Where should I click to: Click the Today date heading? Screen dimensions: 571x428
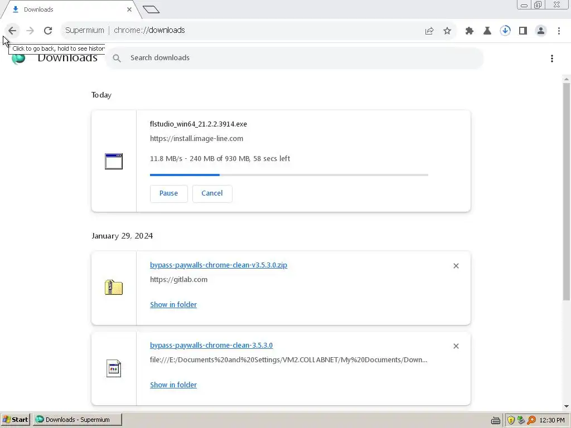pyautogui.click(x=101, y=95)
